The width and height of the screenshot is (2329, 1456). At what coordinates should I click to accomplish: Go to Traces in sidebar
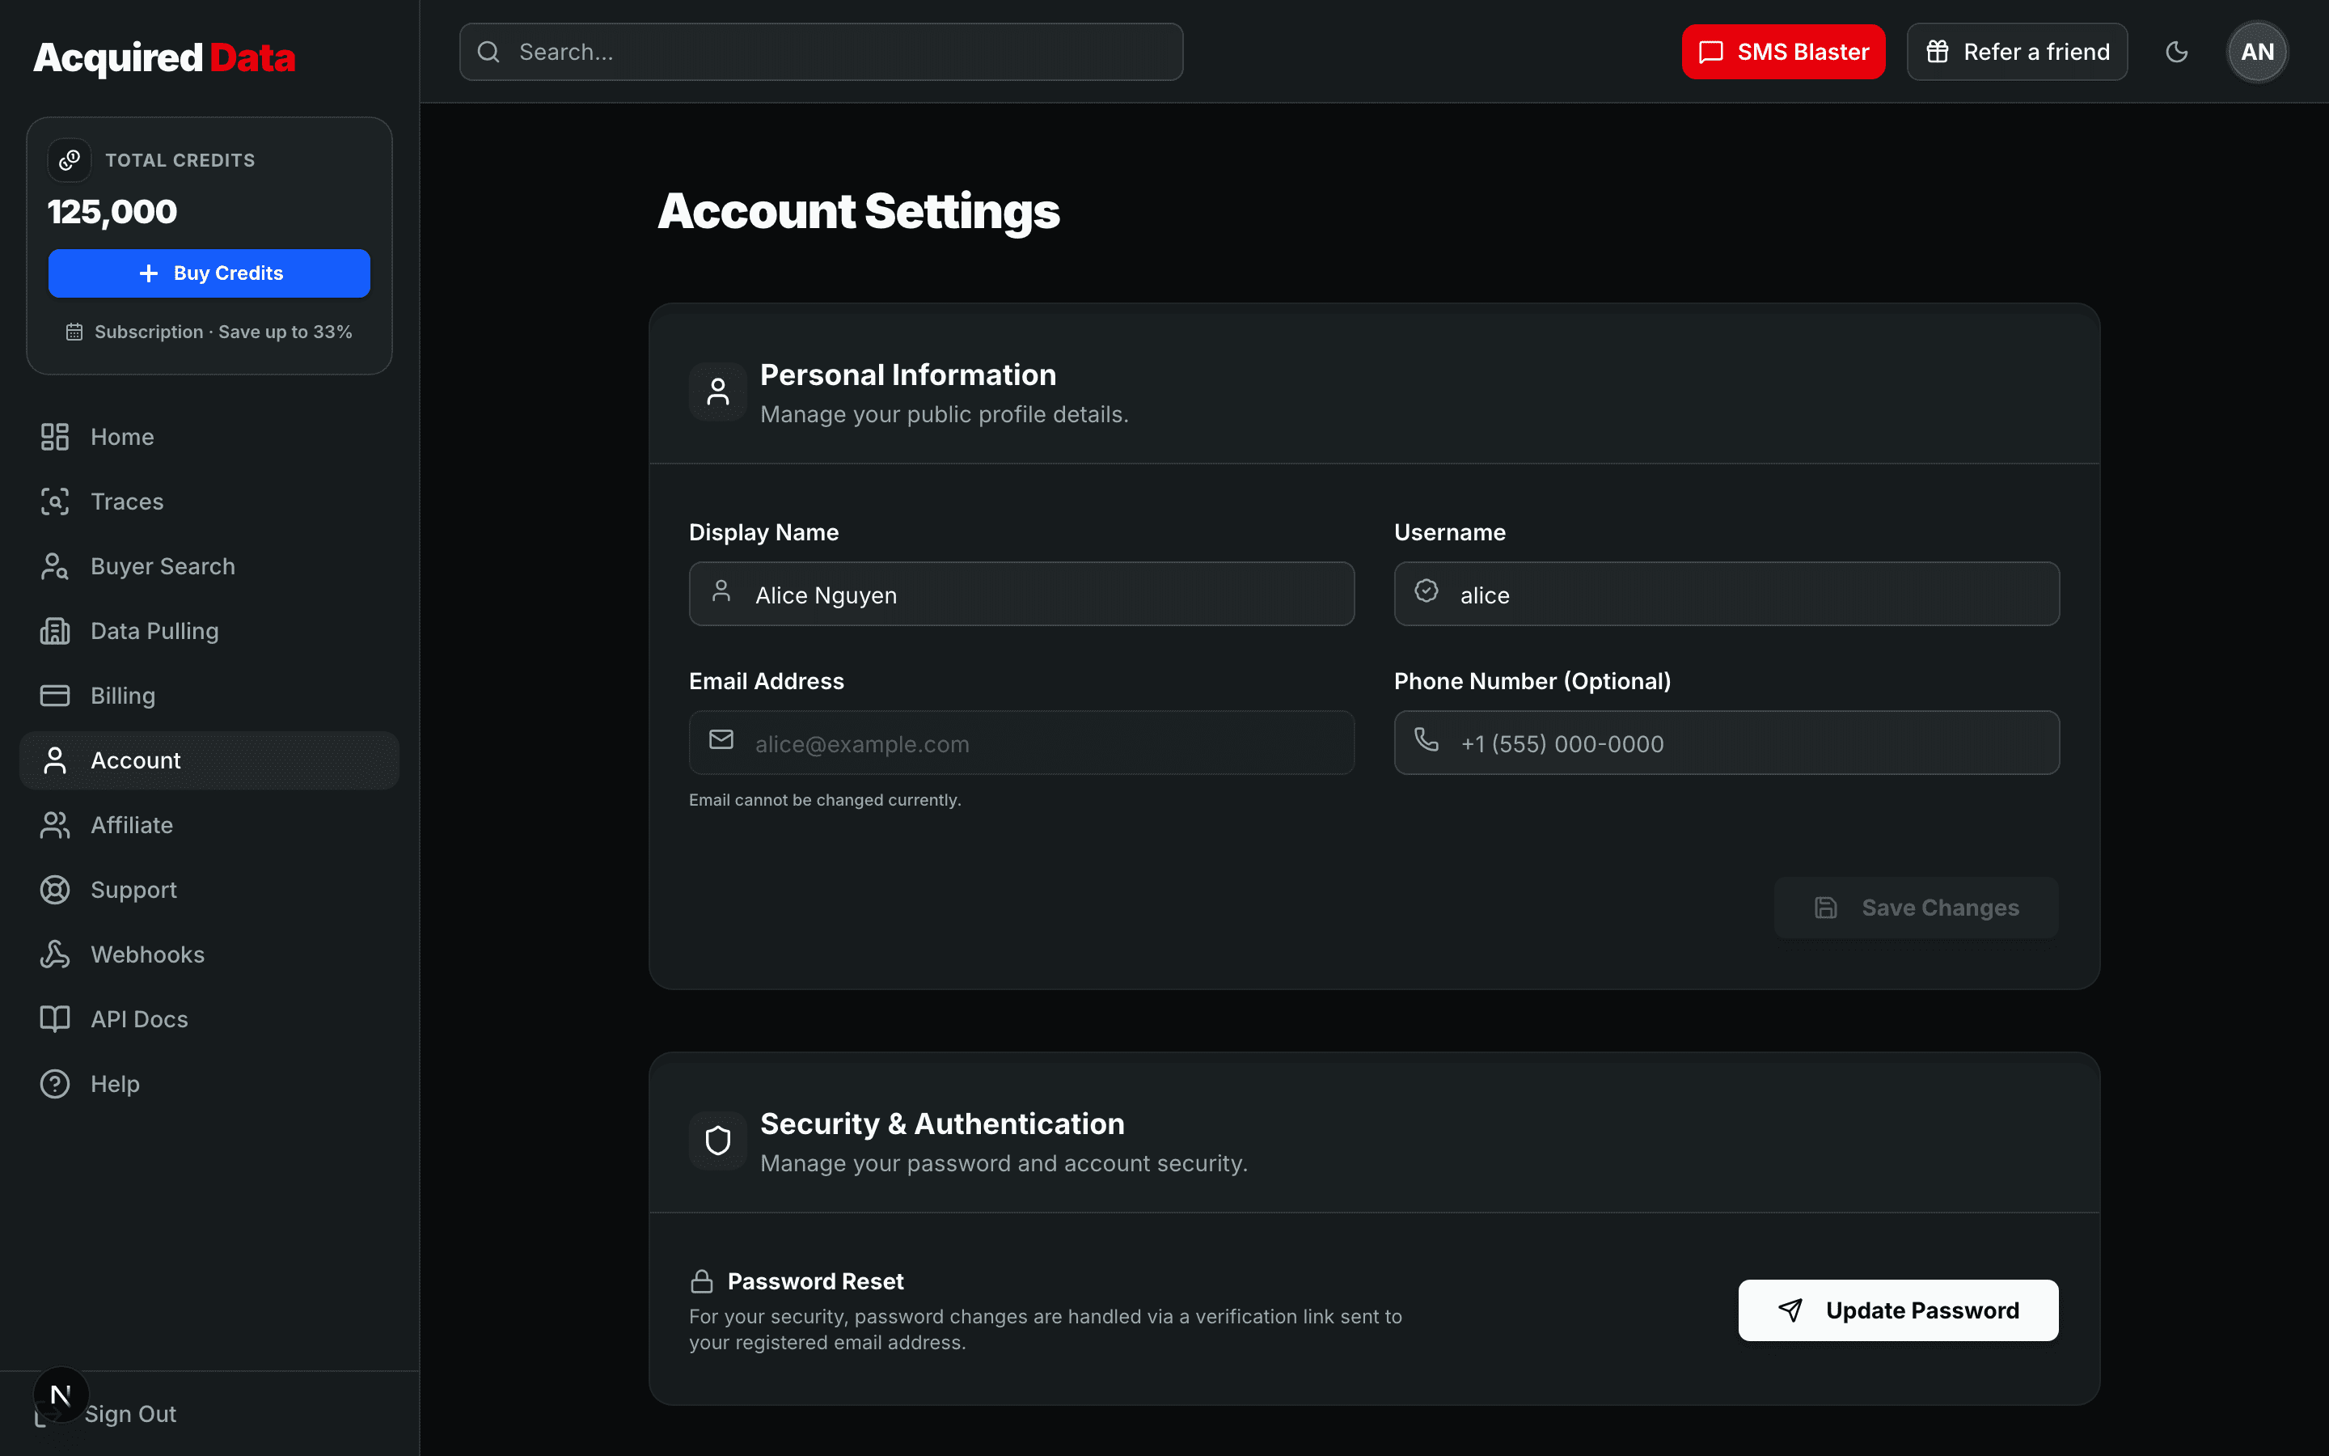pyautogui.click(x=209, y=502)
